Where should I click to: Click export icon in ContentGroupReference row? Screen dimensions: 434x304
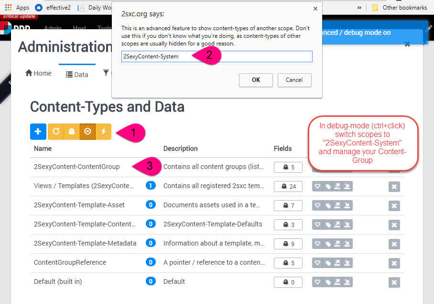(337, 263)
